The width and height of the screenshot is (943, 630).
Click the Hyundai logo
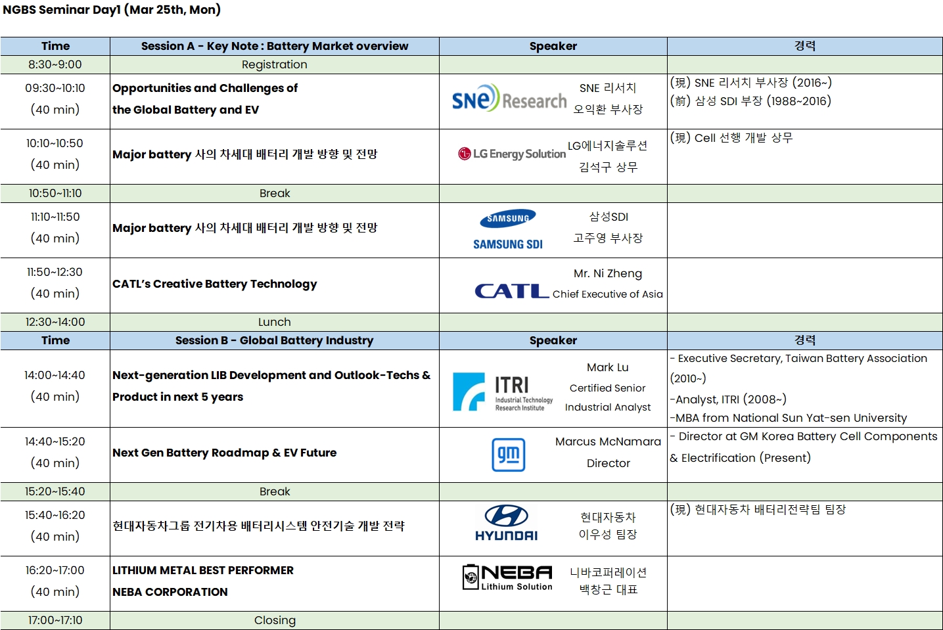[x=507, y=524]
